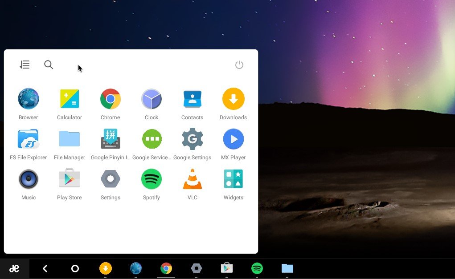Open the Clock app

click(152, 99)
